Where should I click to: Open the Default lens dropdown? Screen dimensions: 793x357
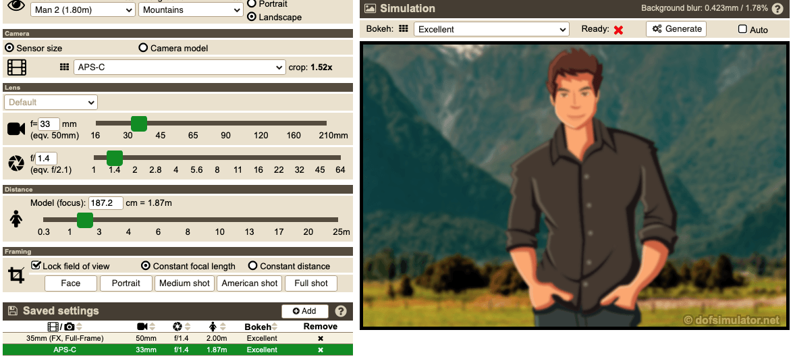[51, 102]
